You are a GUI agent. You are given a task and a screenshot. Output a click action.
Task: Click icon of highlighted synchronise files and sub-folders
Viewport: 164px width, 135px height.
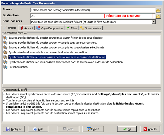click(5, 57)
